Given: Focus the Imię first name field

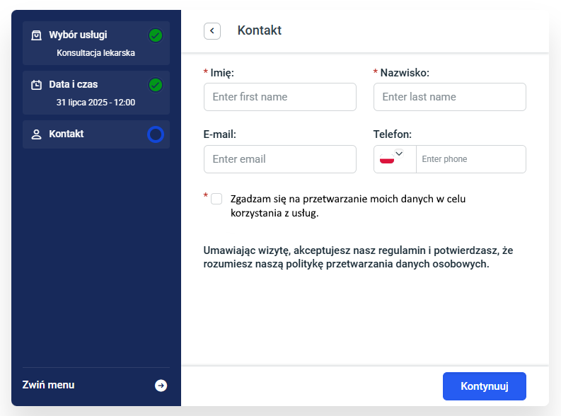Looking at the screenshot, I should (x=280, y=97).
